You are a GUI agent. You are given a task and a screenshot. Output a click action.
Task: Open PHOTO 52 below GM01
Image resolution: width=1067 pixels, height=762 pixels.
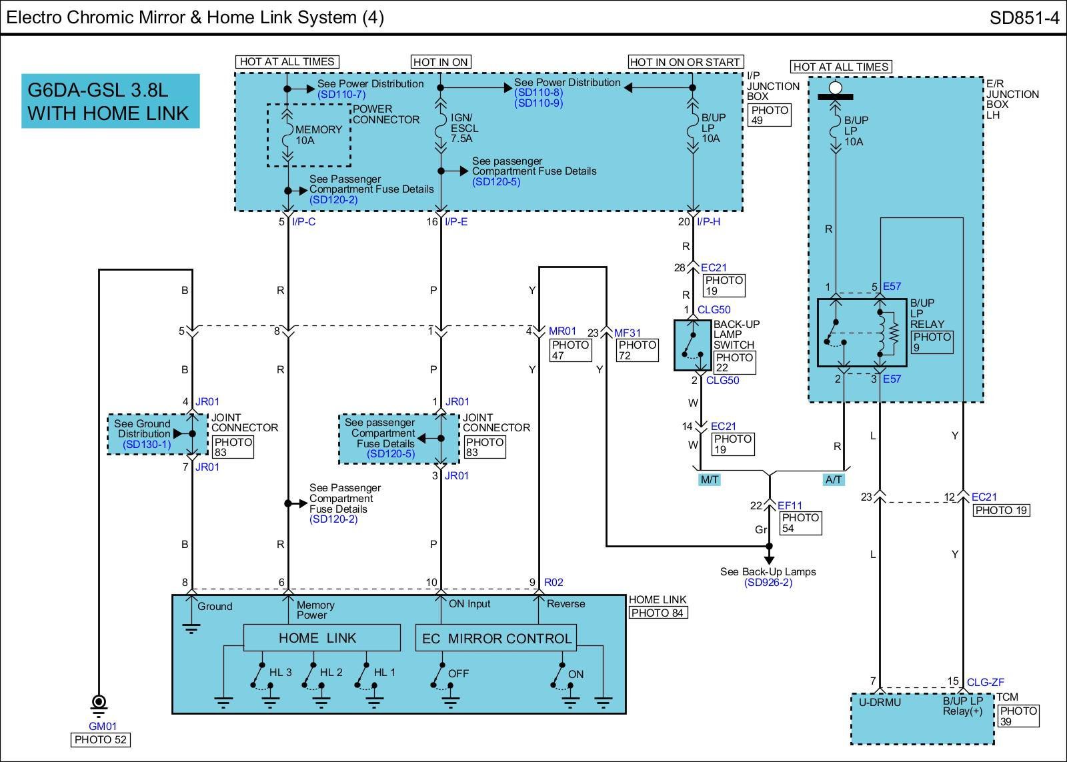[x=100, y=739]
